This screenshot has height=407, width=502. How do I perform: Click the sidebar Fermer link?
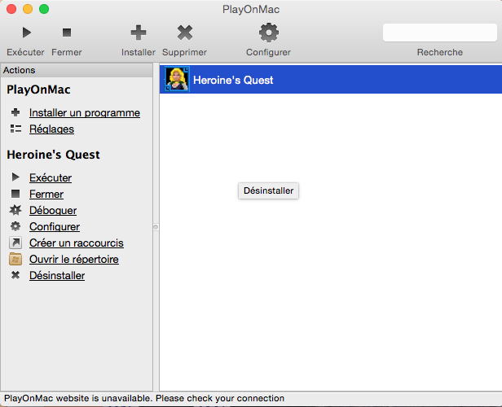tap(46, 194)
